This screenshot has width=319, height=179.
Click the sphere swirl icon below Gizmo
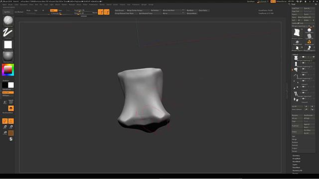click(11, 139)
